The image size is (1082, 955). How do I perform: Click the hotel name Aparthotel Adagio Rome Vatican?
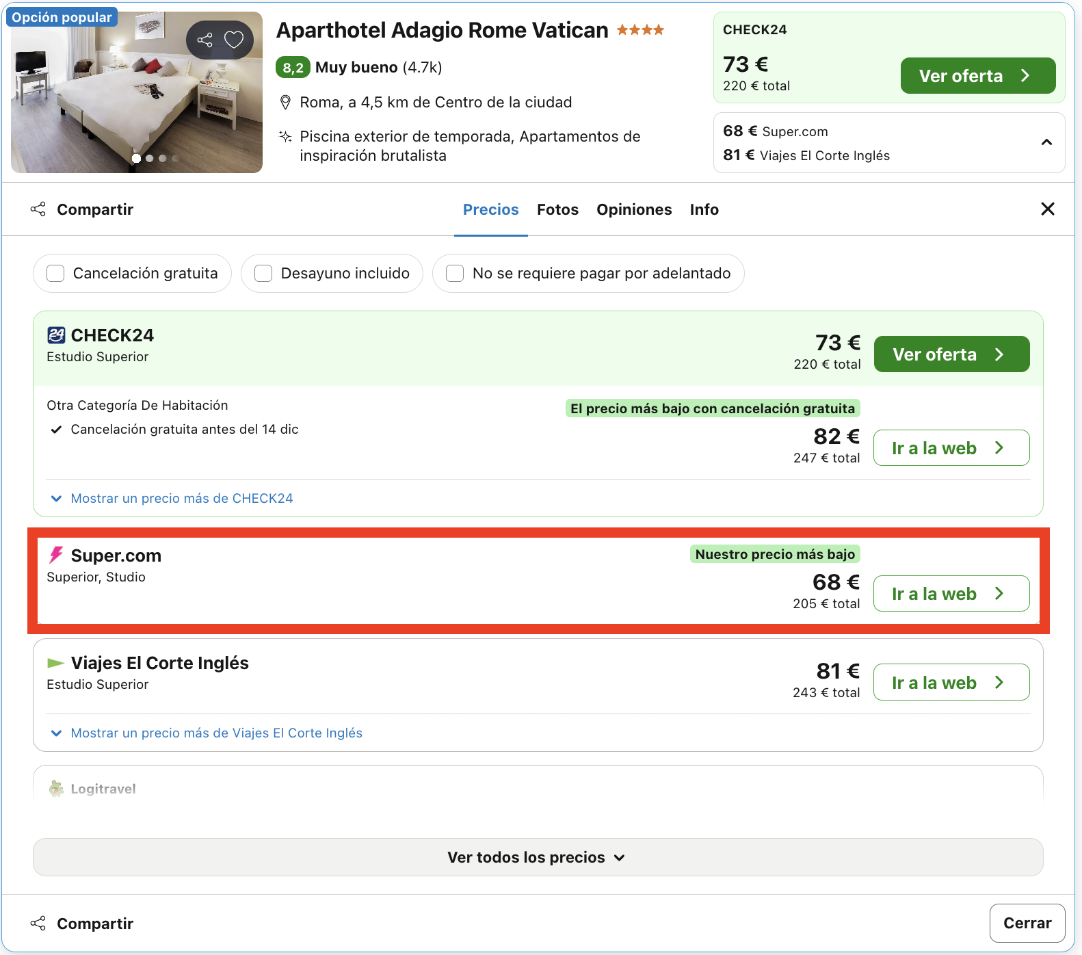pos(442,30)
